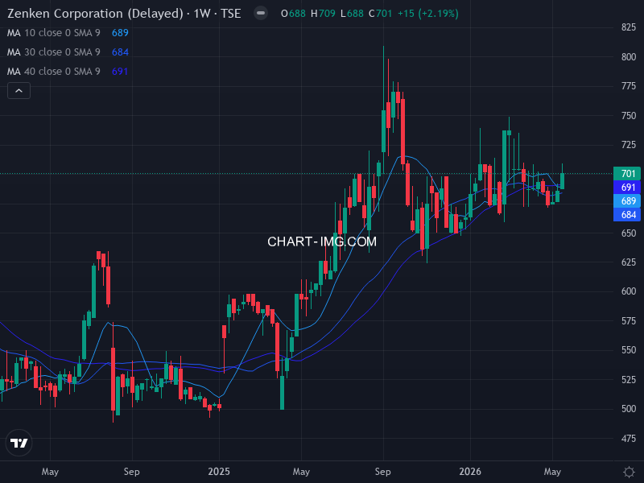Select the MA 10 close indicator label
644x483 pixels.
[x=54, y=33]
